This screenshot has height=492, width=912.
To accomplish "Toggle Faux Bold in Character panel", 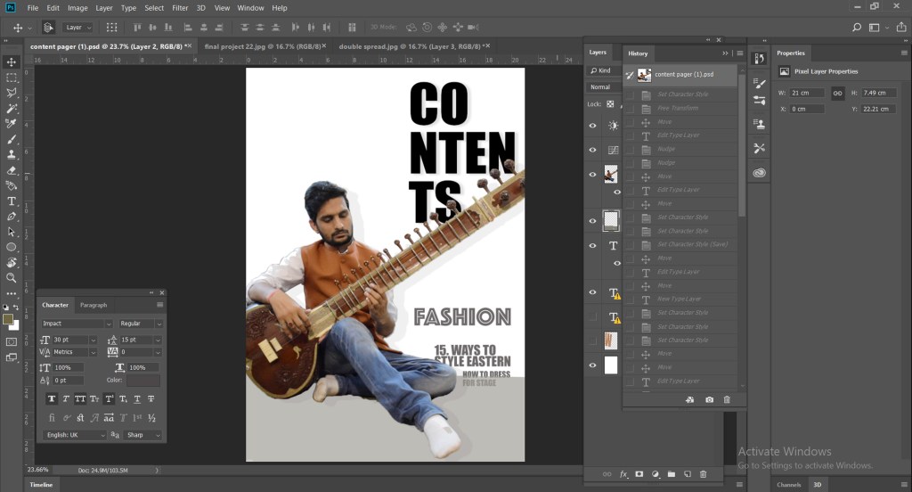I will tap(52, 398).
